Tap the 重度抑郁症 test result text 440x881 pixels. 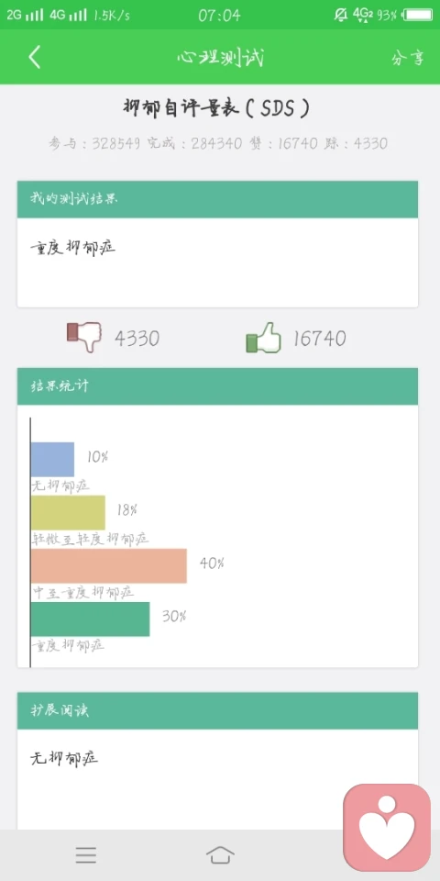pos(73,247)
